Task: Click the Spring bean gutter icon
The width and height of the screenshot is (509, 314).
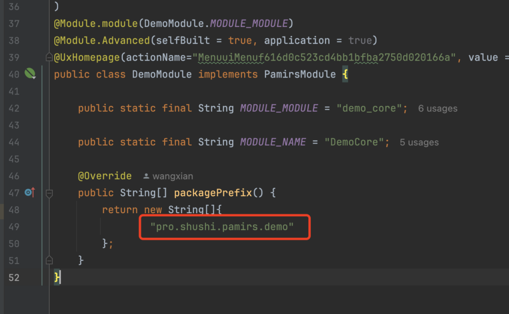Action: tap(31, 75)
